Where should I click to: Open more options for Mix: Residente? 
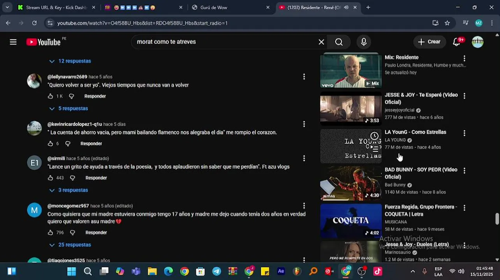coord(464,58)
